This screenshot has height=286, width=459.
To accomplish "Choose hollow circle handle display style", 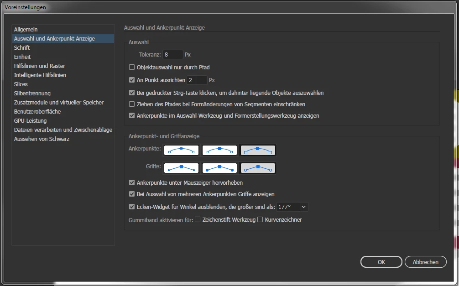I will (x=258, y=168).
